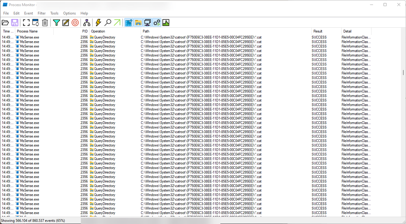This screenshot has height=224, width=406.
Task: Select the Include Process From Window target icon
Action: pyautogui.click(x=75, y=23)
